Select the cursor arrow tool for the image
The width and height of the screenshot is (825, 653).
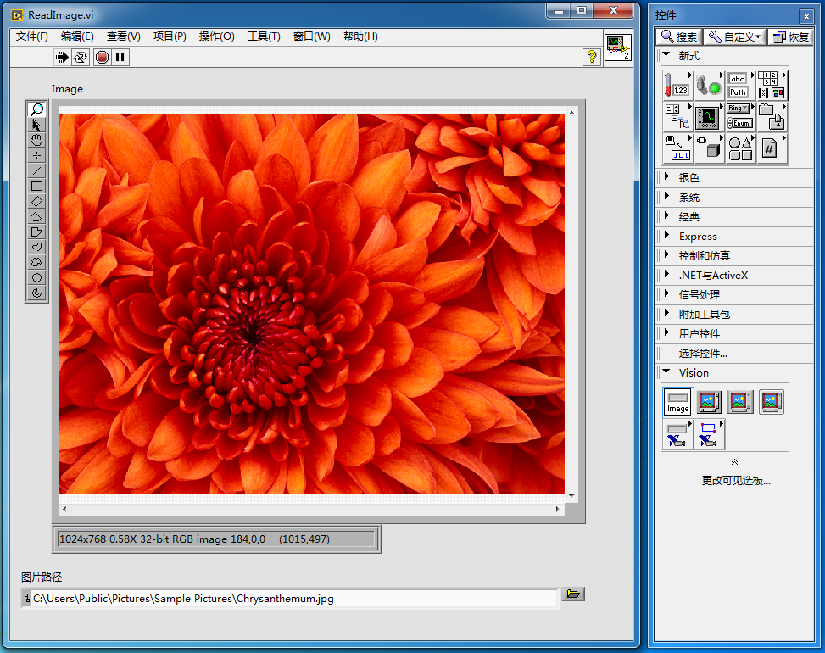(x=36, y=125)
